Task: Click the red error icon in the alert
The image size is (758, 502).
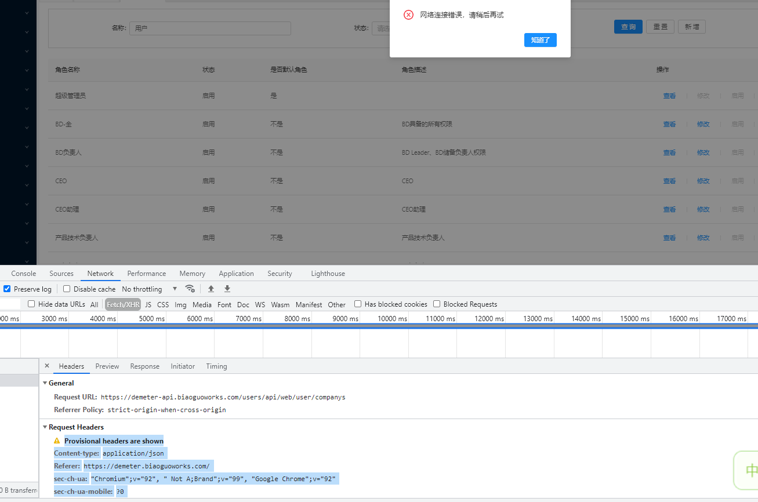Action: tap(408, 15)
